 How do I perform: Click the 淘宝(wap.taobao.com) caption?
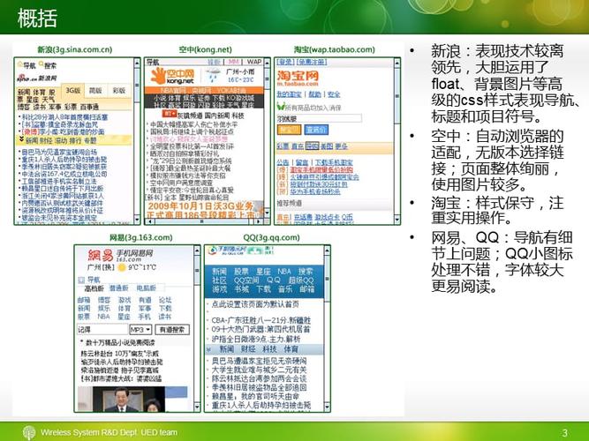[x=335, y=49]
